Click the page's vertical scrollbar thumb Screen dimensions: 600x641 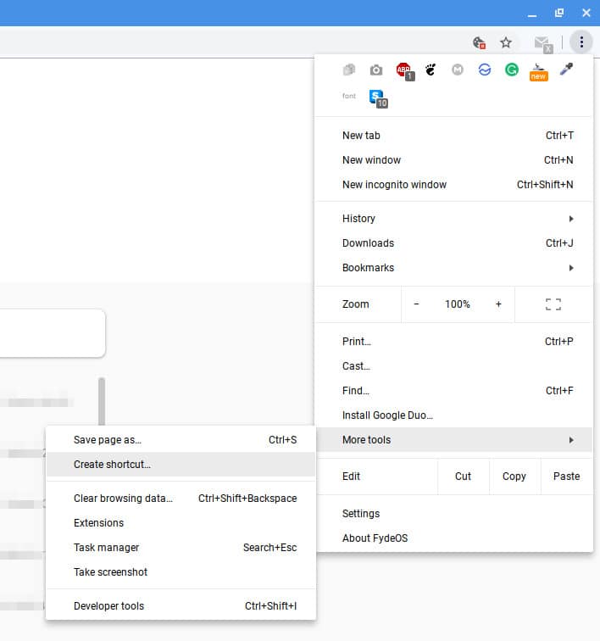[x=102, y=401]
